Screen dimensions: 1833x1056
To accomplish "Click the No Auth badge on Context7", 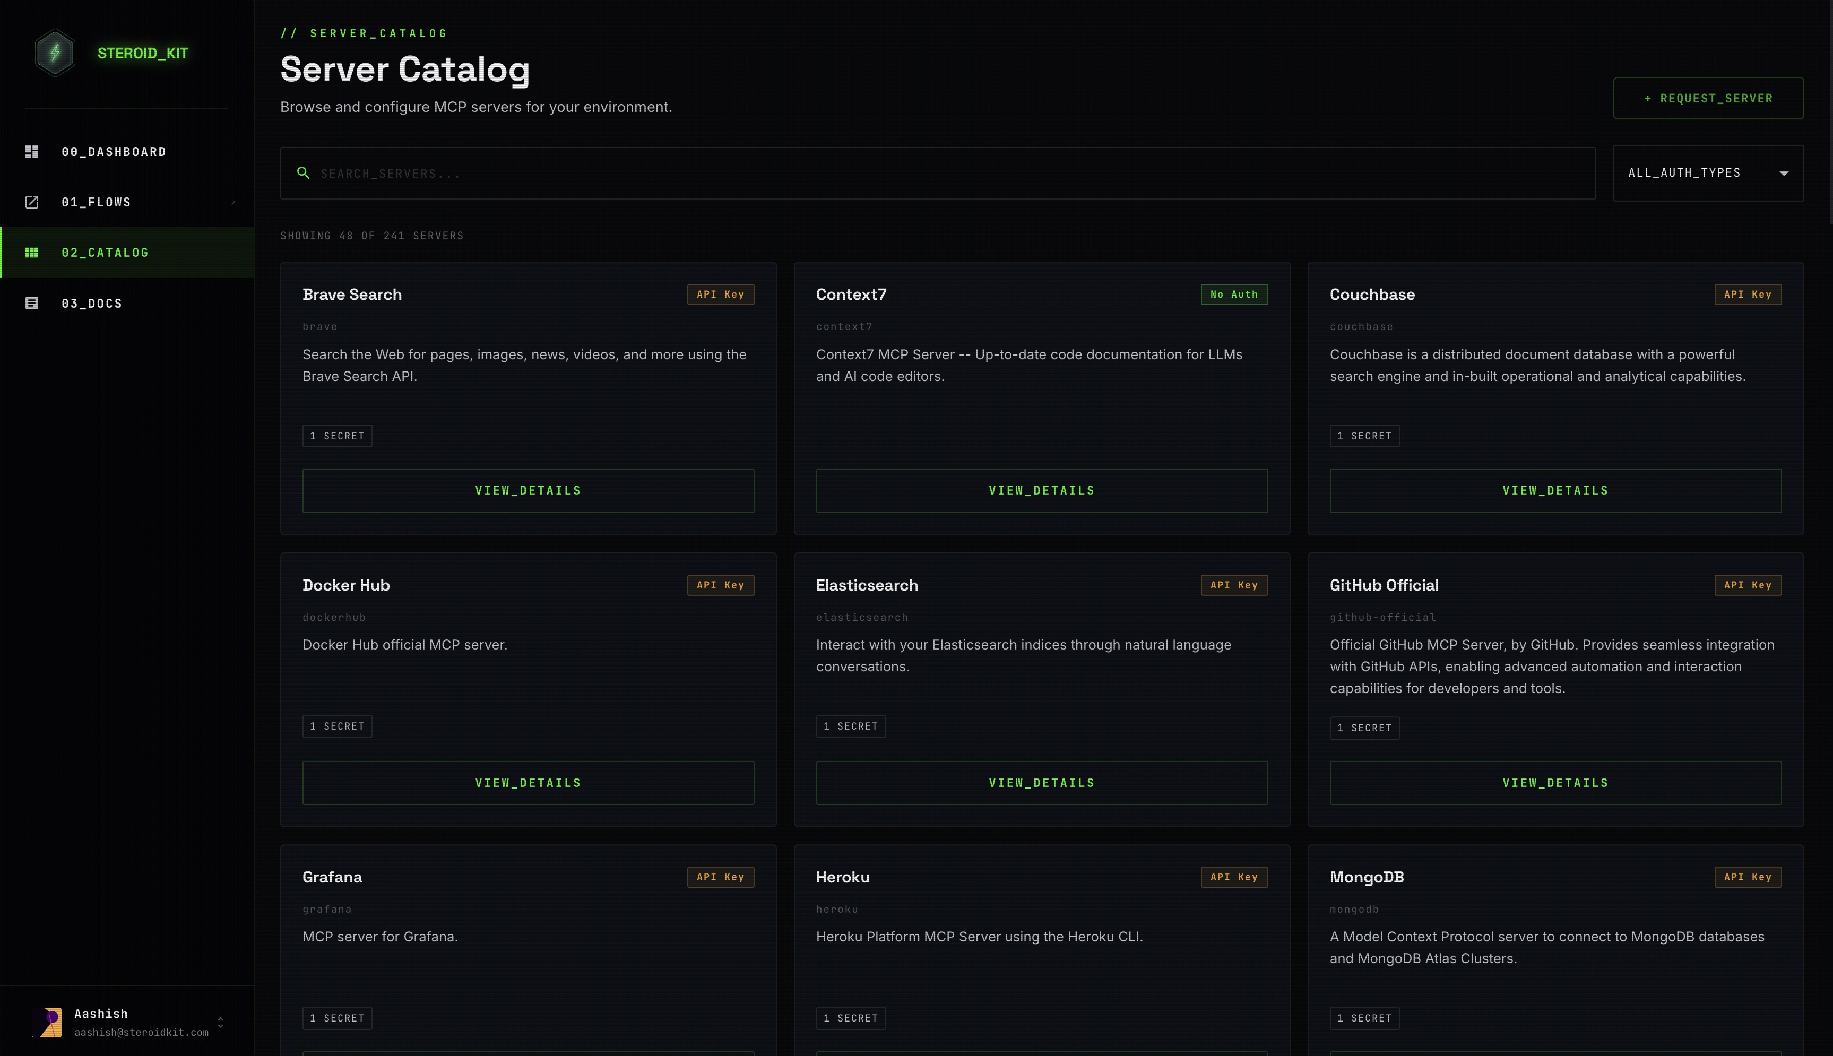I will point(1234,295).
